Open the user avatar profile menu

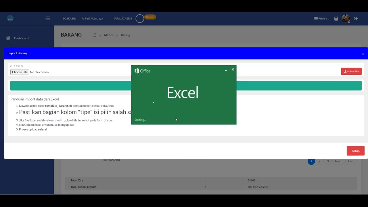pos(346,19)
